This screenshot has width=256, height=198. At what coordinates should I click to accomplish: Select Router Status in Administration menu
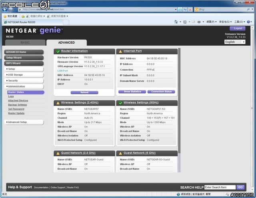(26, 92)
